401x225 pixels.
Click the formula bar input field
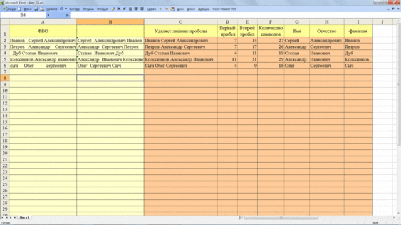click(230, 15)
